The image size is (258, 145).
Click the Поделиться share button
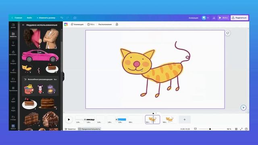coord(239,18)
